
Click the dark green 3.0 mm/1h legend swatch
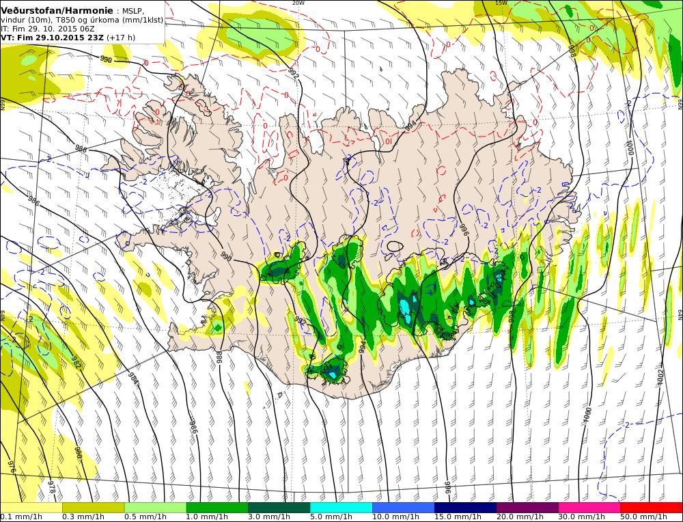pyautogui.click(x=279, y=507)
